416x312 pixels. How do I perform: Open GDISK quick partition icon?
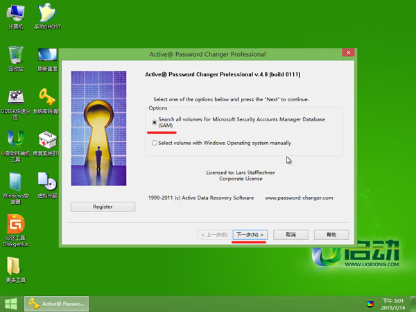[x=15, y=104]
